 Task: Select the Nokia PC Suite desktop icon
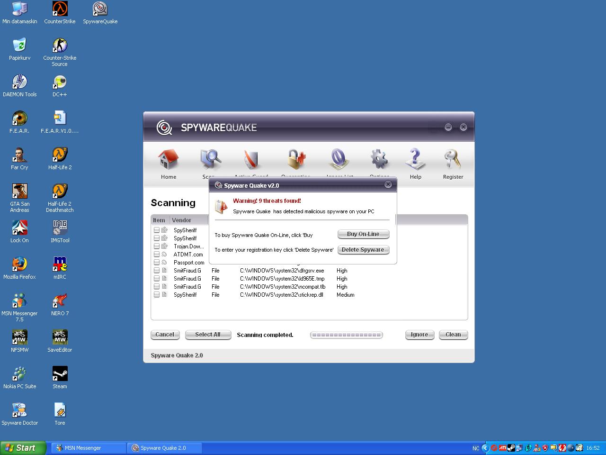pos(19,378)
